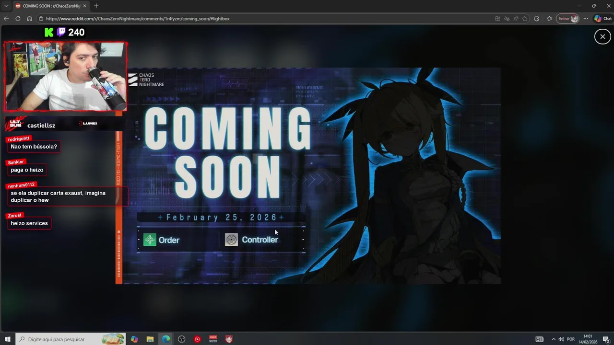Image resolution: width=614 pixels, height=345 pixels.
Task: Open YouTube Music from the taskbar
Action: tap(197, 339)
